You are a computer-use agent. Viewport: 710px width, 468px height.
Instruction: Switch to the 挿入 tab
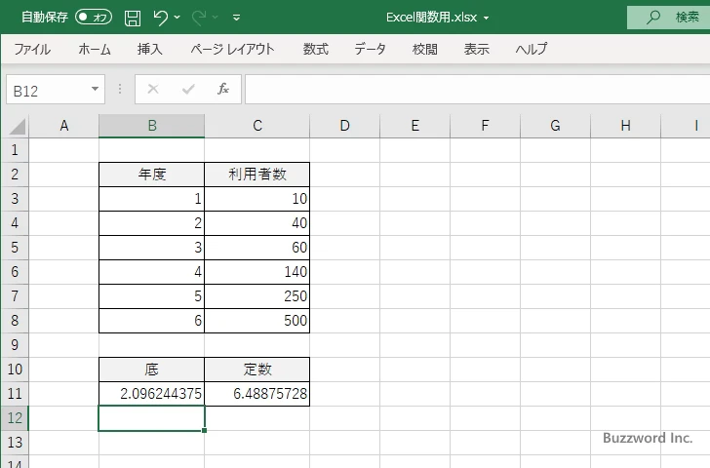(x=150, y=49)
